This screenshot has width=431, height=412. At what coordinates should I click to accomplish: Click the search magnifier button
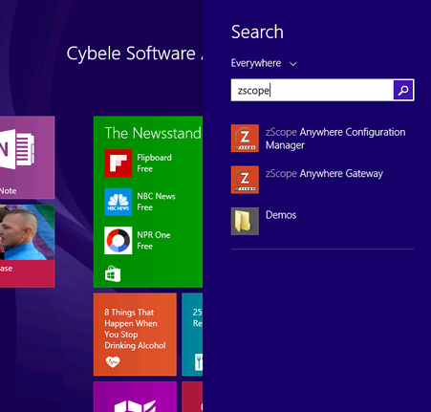(403, 90)
